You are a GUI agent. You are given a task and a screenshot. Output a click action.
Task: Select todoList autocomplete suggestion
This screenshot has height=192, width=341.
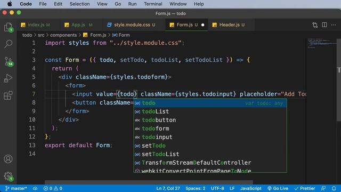click(210, 111)
